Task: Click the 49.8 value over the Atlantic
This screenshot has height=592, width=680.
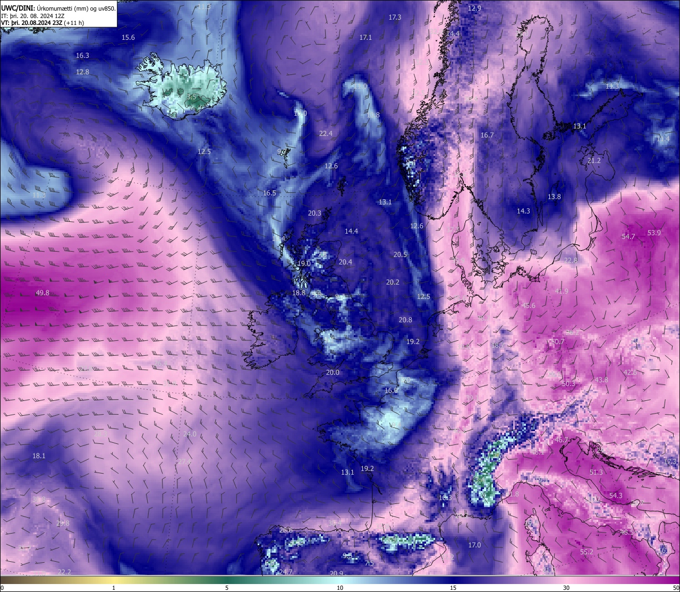Action: point(42,293)
